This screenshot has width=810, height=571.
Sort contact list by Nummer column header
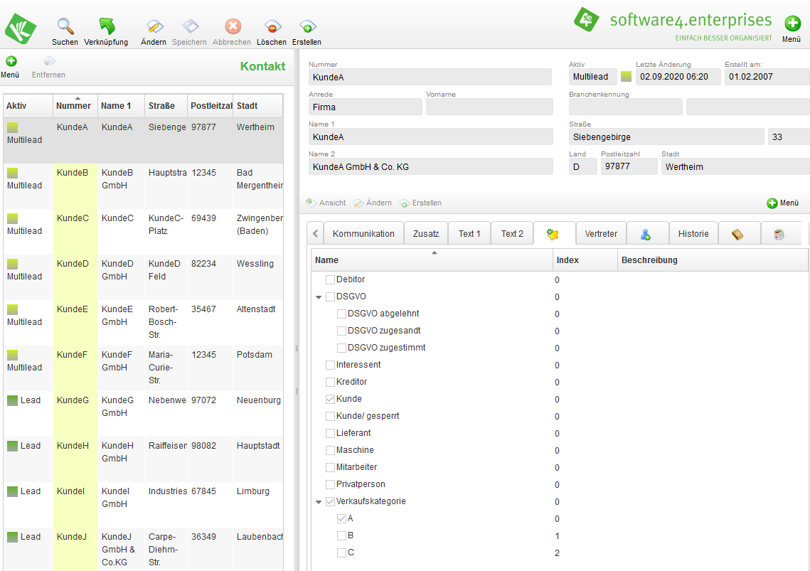point(75,106)
